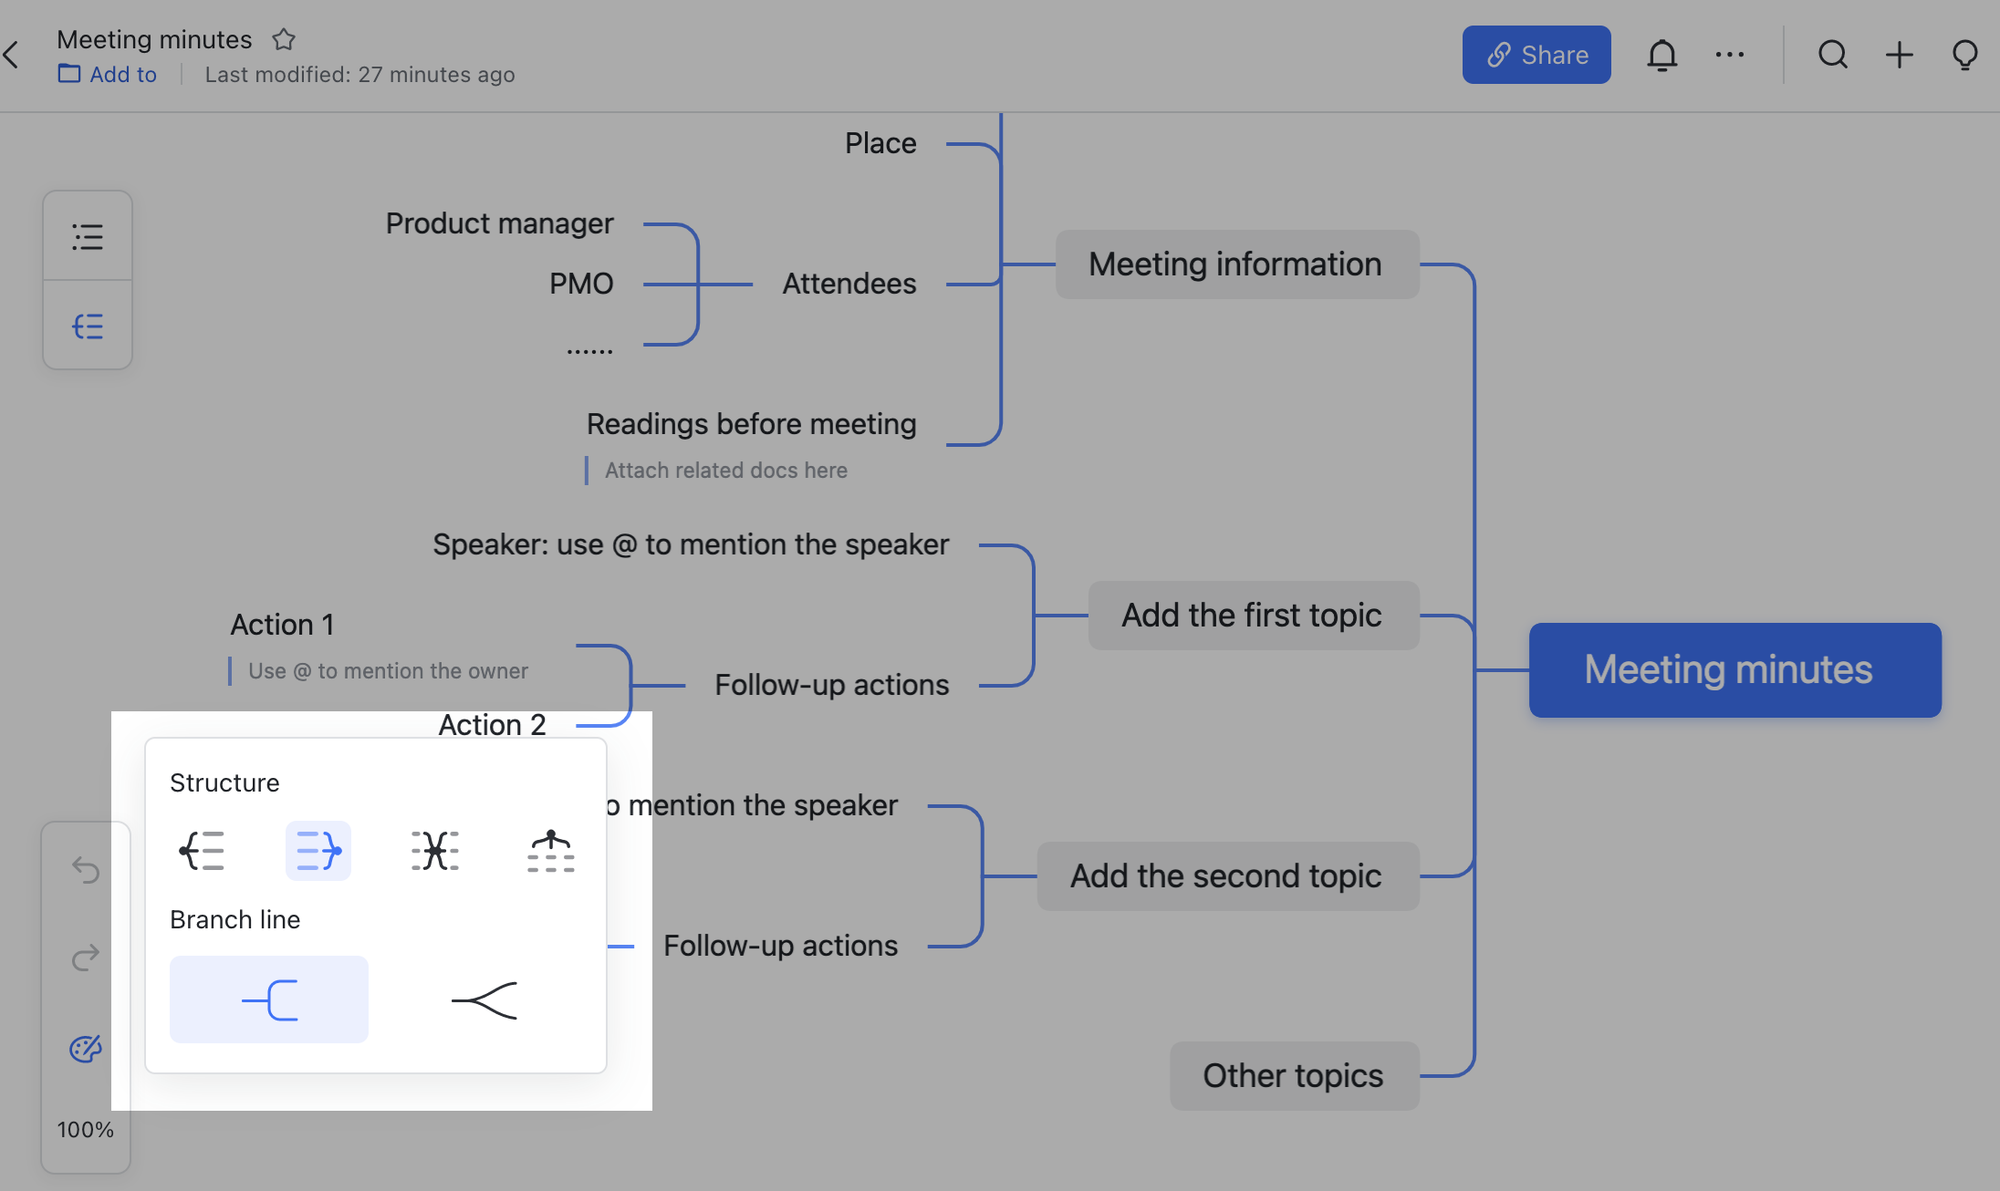Image resolution: width=2000 pixels, height=1191 pixels.
Task: Click the plus icon to create new
Action: point(1899,55)
